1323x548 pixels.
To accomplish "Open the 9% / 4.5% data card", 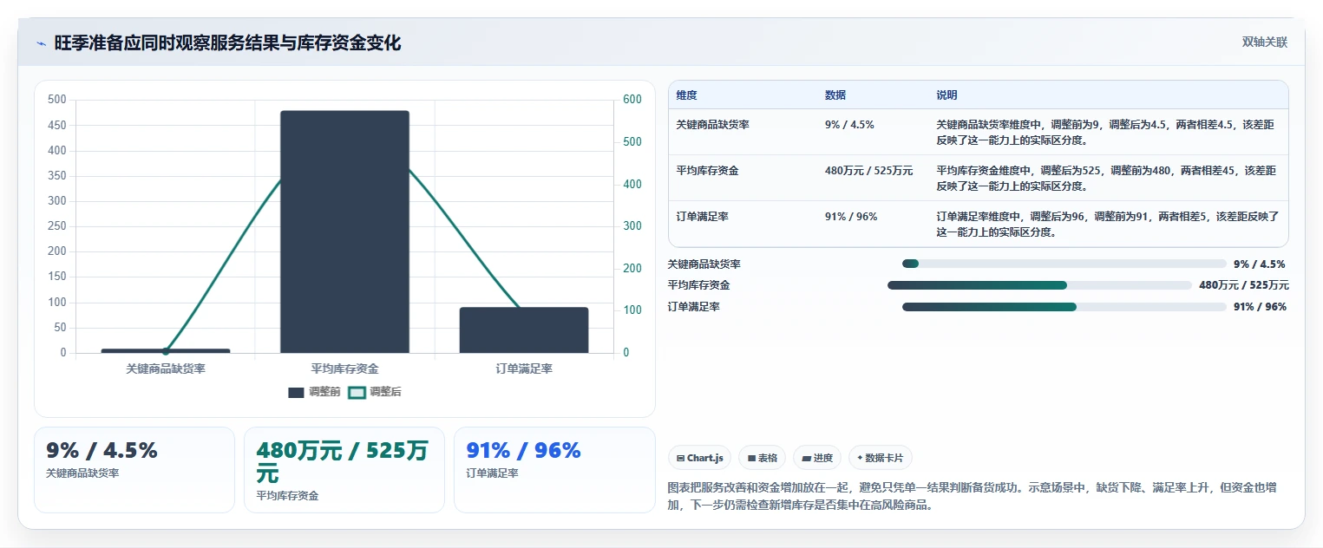I will pos(134,470).
